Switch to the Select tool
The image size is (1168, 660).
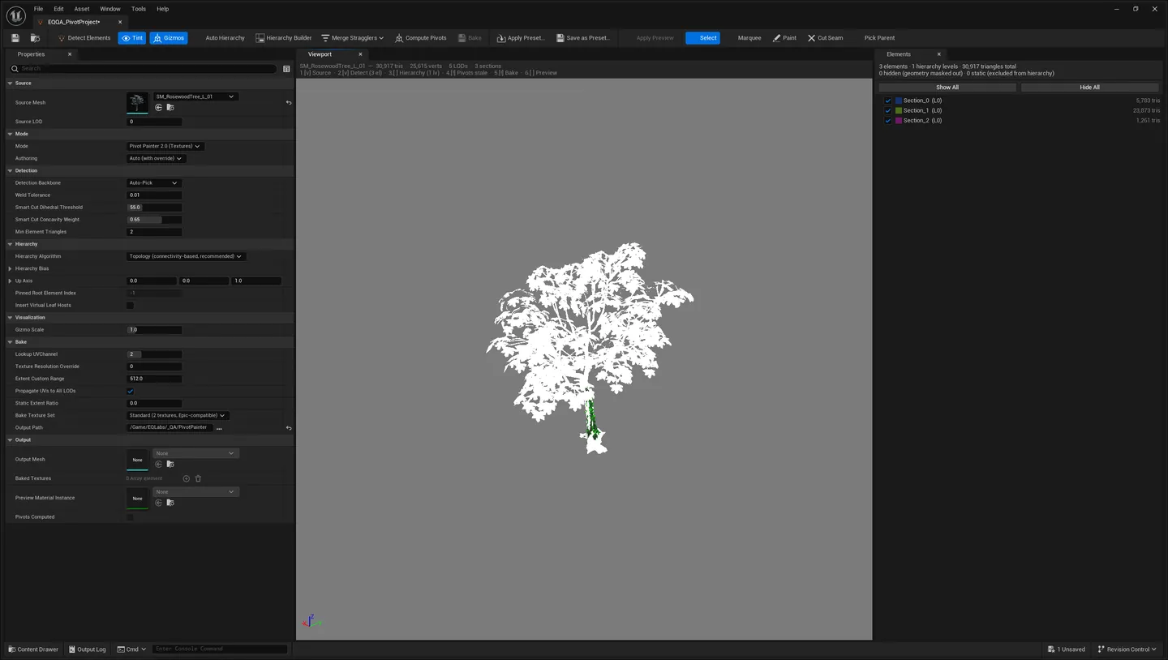coord(702,38)
